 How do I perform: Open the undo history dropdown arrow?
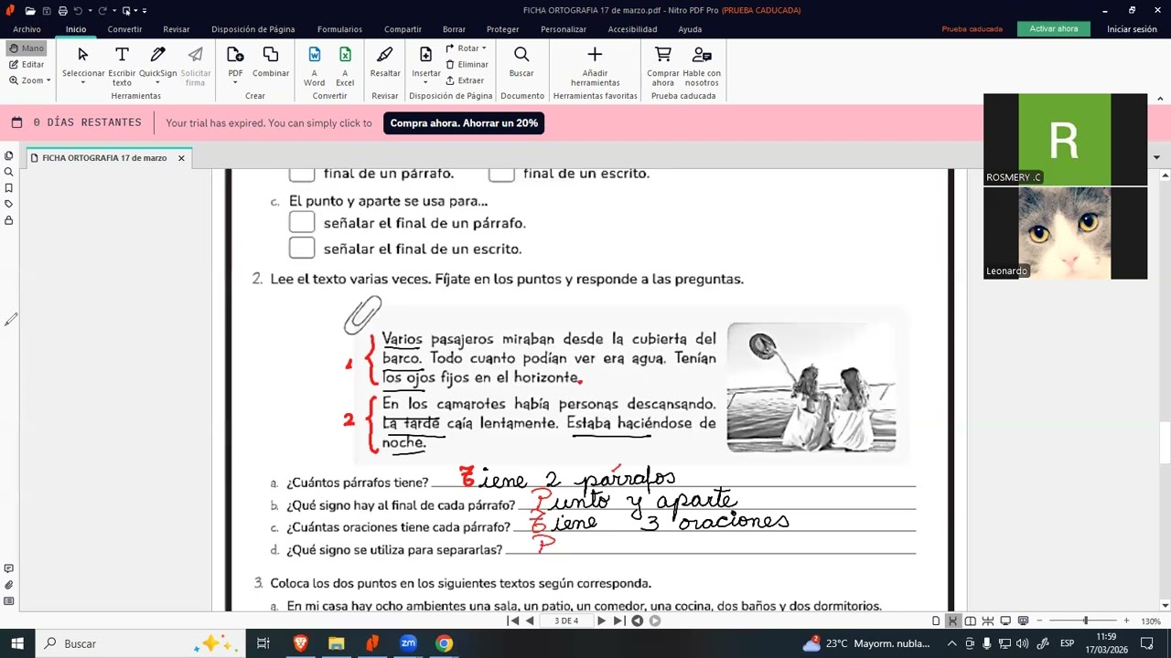[89, 11]
